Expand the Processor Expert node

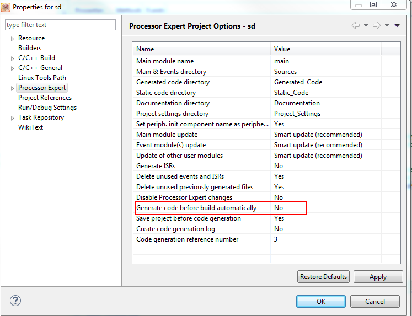click(12, 88)
